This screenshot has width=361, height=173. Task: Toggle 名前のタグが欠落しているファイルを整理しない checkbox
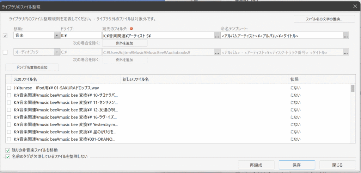8,156
